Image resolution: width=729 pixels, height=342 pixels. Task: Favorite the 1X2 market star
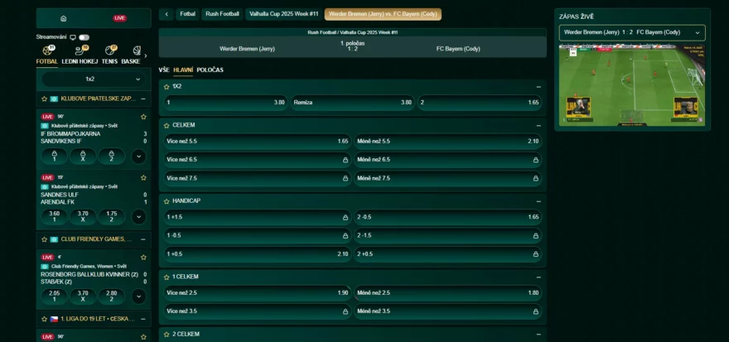tap(167, 86)
